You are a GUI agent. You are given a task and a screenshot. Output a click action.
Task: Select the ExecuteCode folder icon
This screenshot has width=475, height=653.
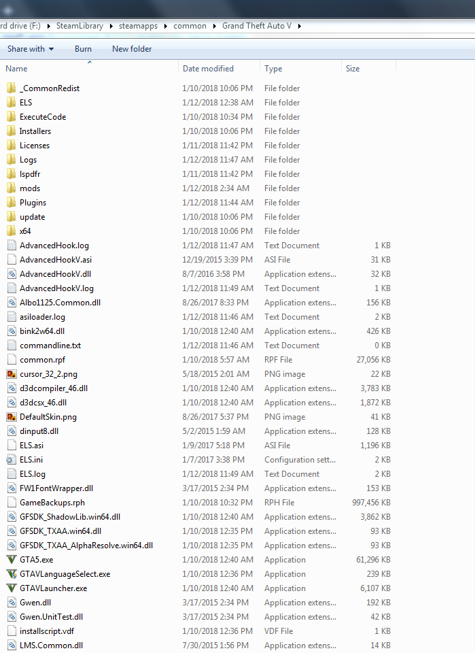[x=12, y=116]
